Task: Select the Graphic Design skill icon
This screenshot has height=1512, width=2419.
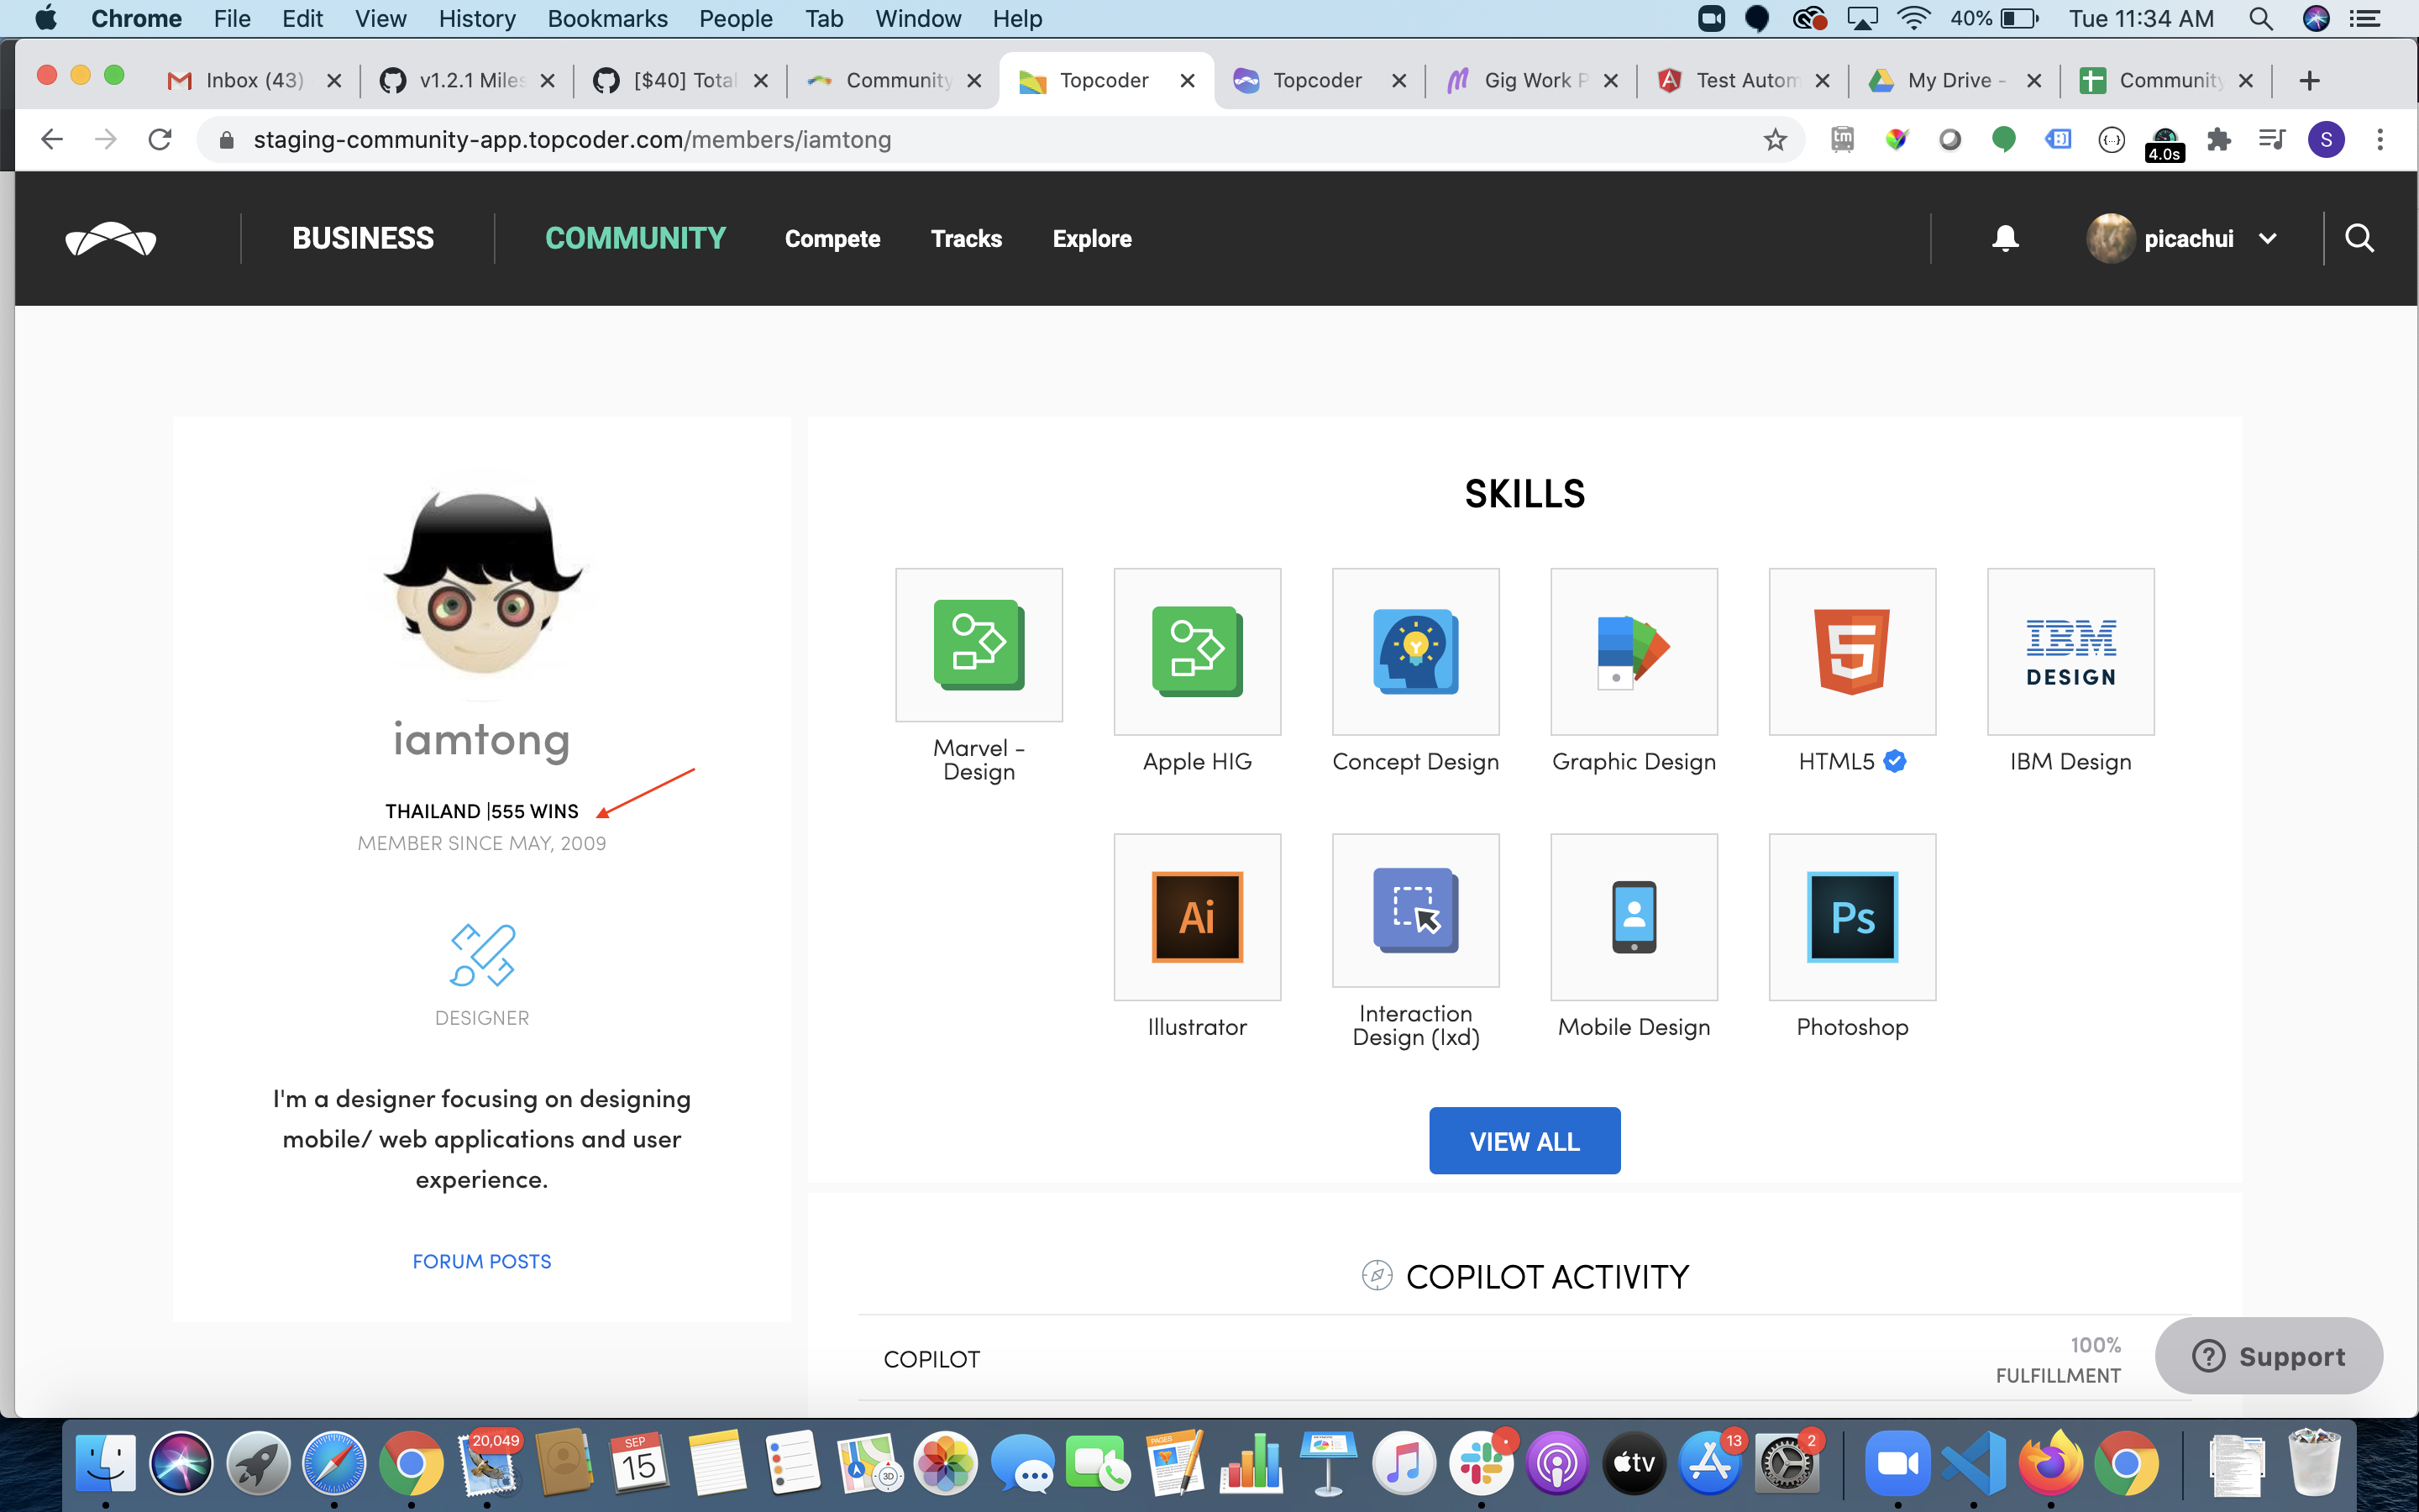Action: 1634,651
